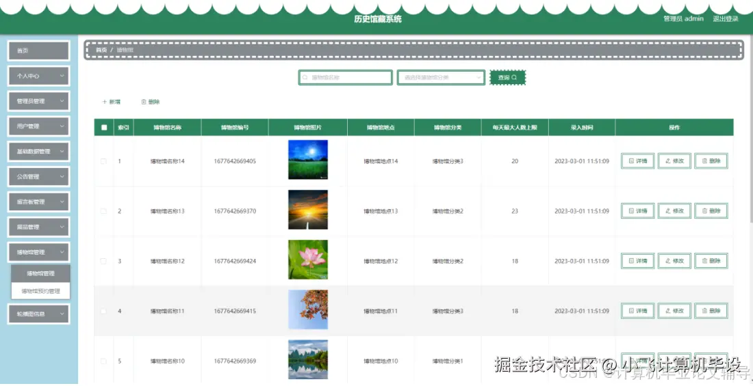Expand the 个人中心 sidebar menu
The height and width of the screenshot is (386, 753).
point(39,76)
